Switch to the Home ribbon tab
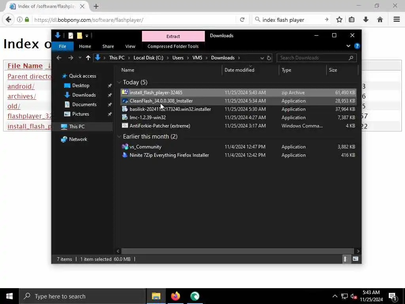This screenshot has width=405, height=304. pos(85,46)
